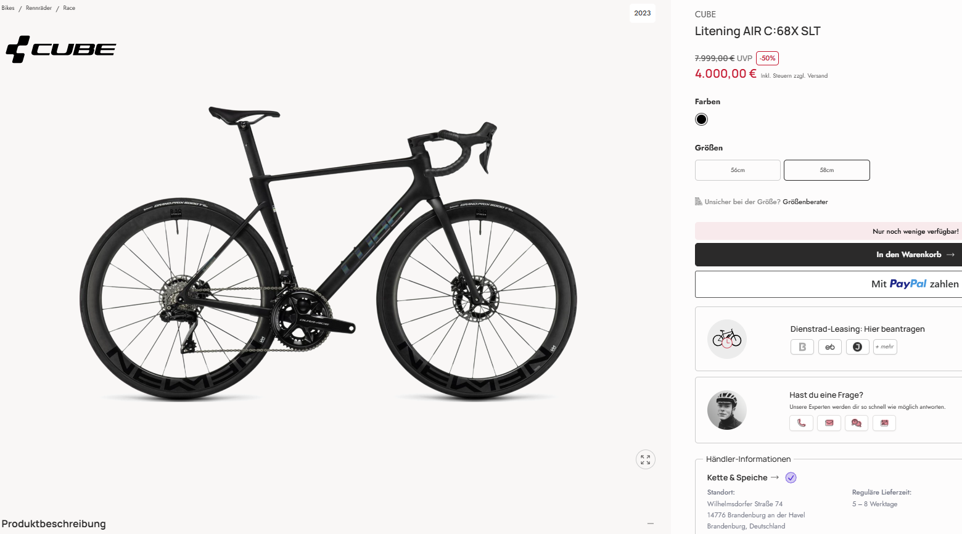Image resolution: width=962 pixels, height=534 pixels.
Task: Collapse the Produktbeschreibung section
Action: 650,524
